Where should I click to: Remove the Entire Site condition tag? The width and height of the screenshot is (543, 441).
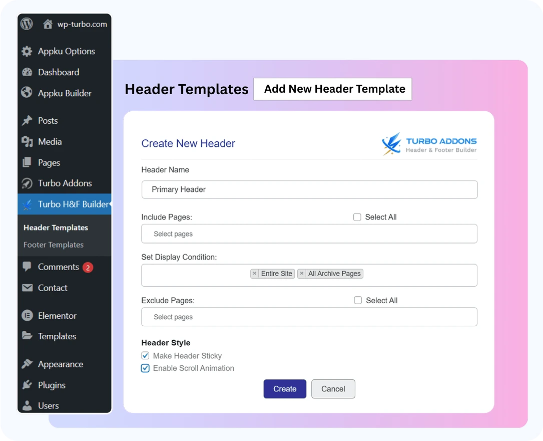click(255, 274)
